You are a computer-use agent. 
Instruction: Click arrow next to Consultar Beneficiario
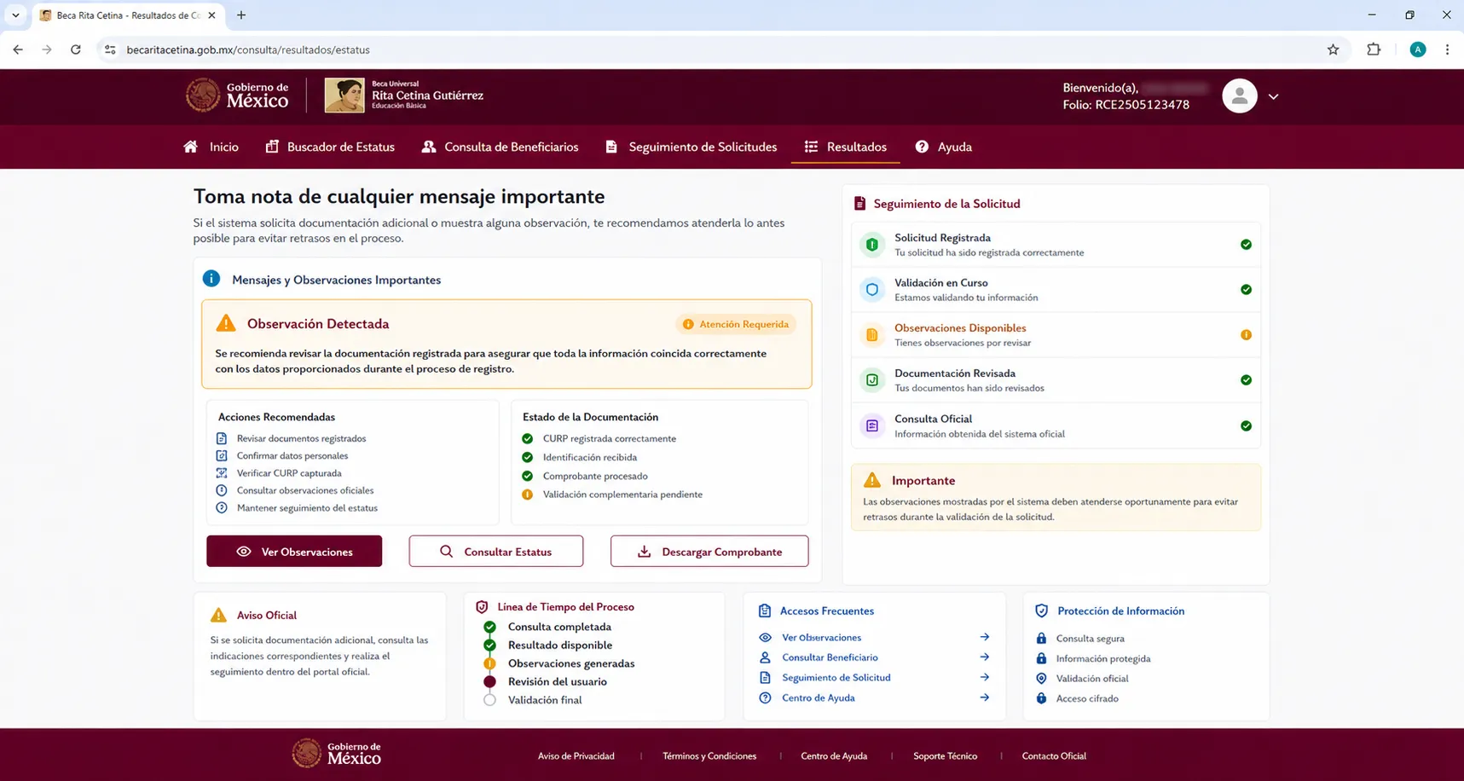click(x=984, y=657)
